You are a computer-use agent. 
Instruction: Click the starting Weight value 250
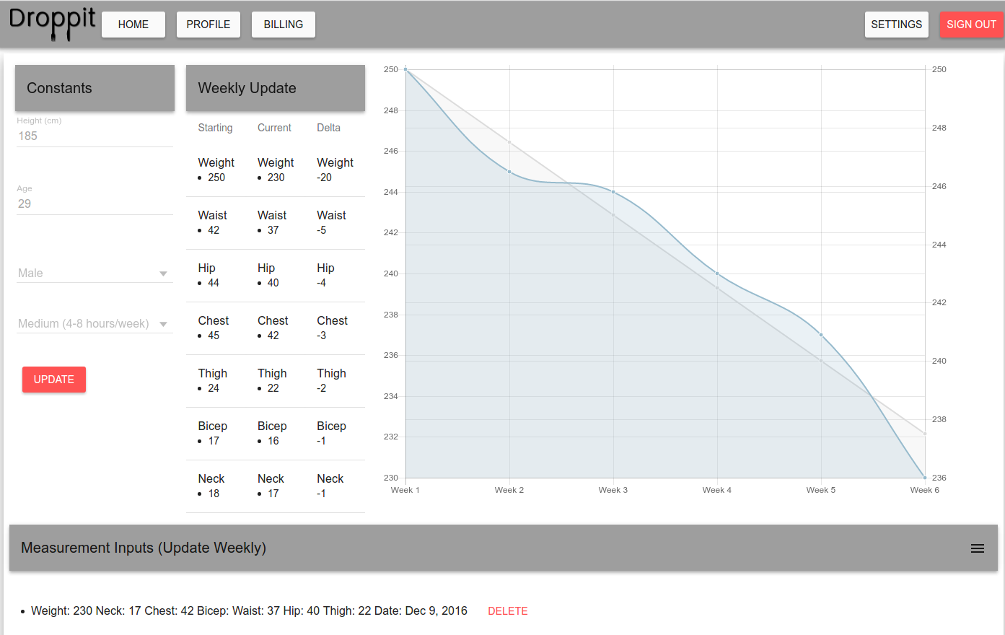216,178
